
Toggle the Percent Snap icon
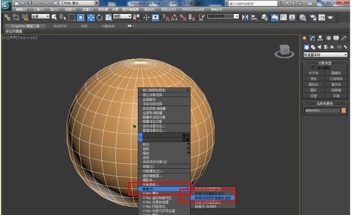click(183, 17)
